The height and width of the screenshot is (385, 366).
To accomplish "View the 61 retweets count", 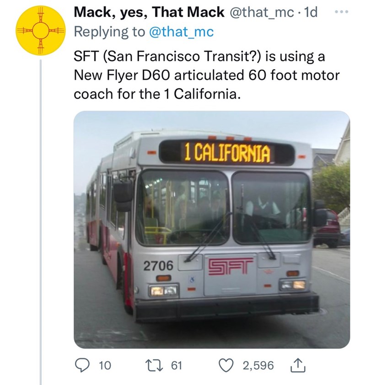I will [x=177, y=365].
